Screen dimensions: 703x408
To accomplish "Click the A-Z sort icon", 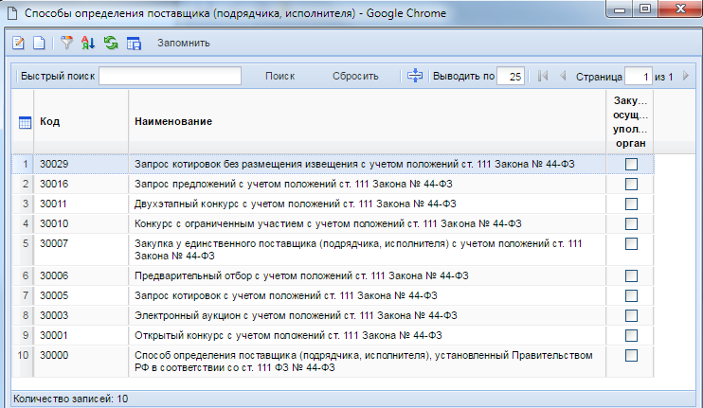I will [88, 44].
